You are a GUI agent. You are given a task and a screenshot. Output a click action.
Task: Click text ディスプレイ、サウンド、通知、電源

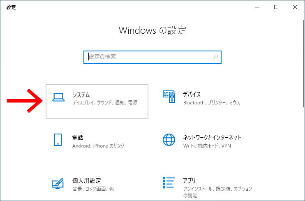coord(105,102)
